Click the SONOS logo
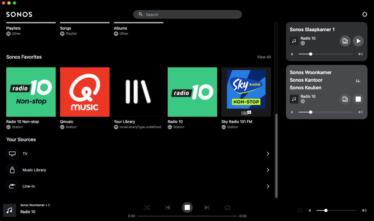 19,14
